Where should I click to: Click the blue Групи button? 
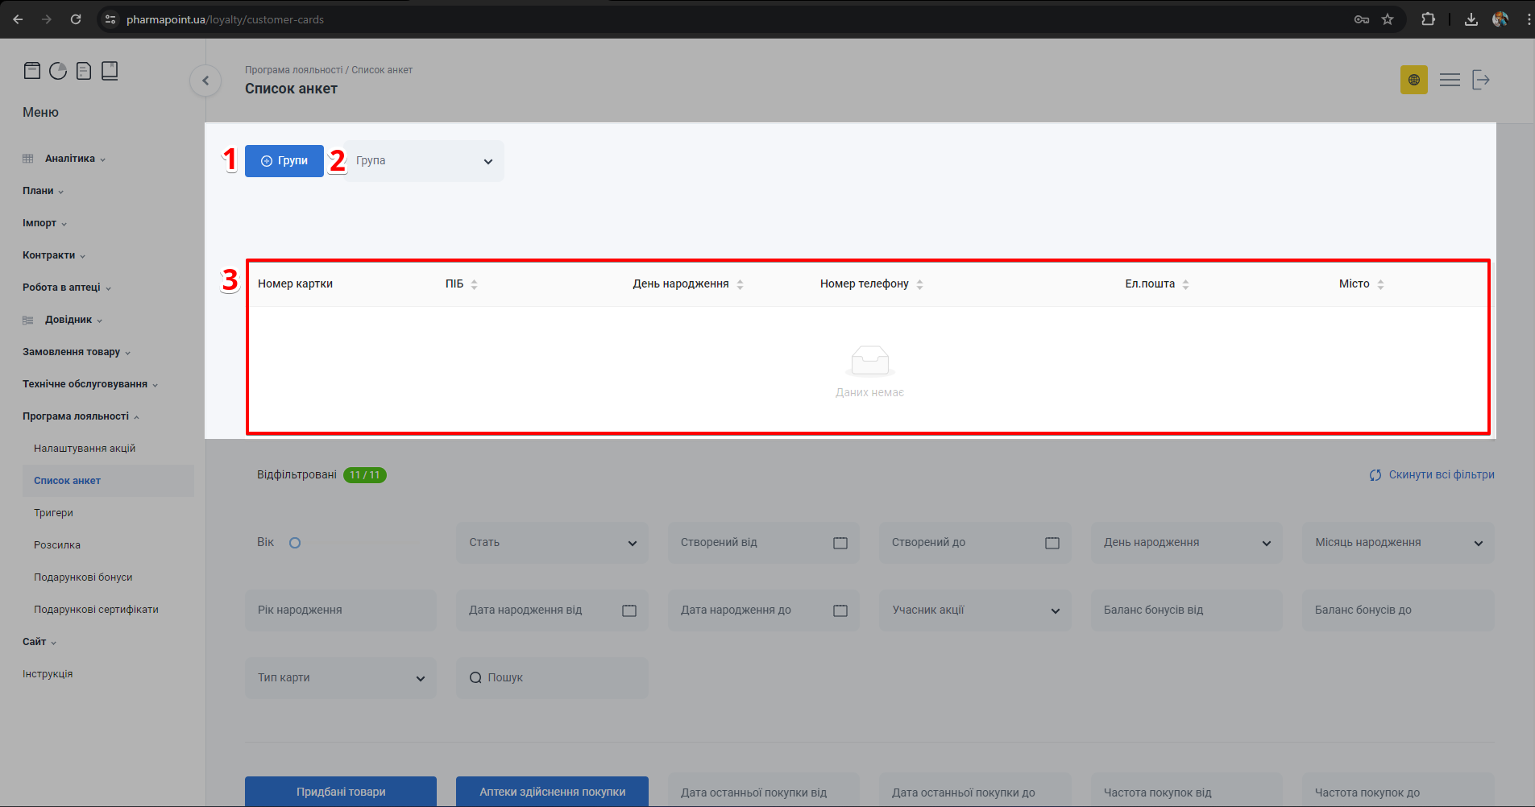pos(284,161)
